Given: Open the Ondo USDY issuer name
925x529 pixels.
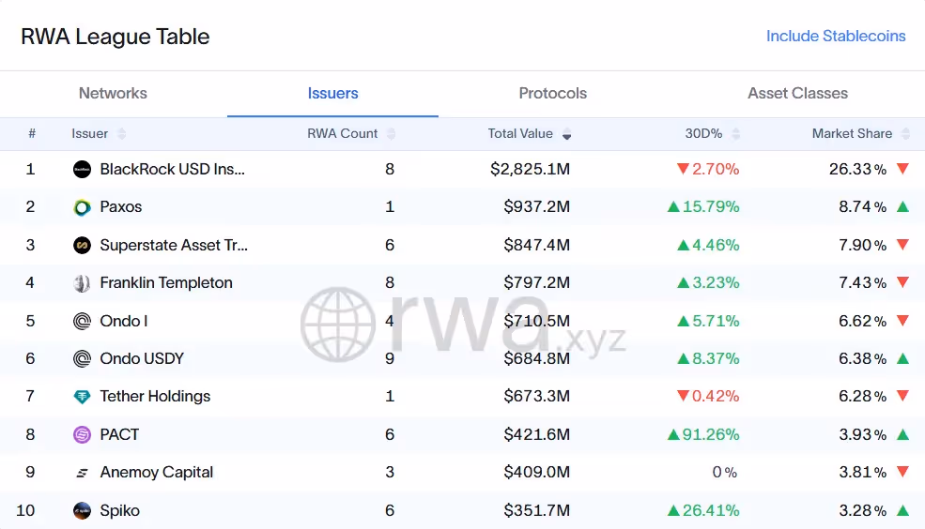Looking at the screenshot, I should 142,358.
